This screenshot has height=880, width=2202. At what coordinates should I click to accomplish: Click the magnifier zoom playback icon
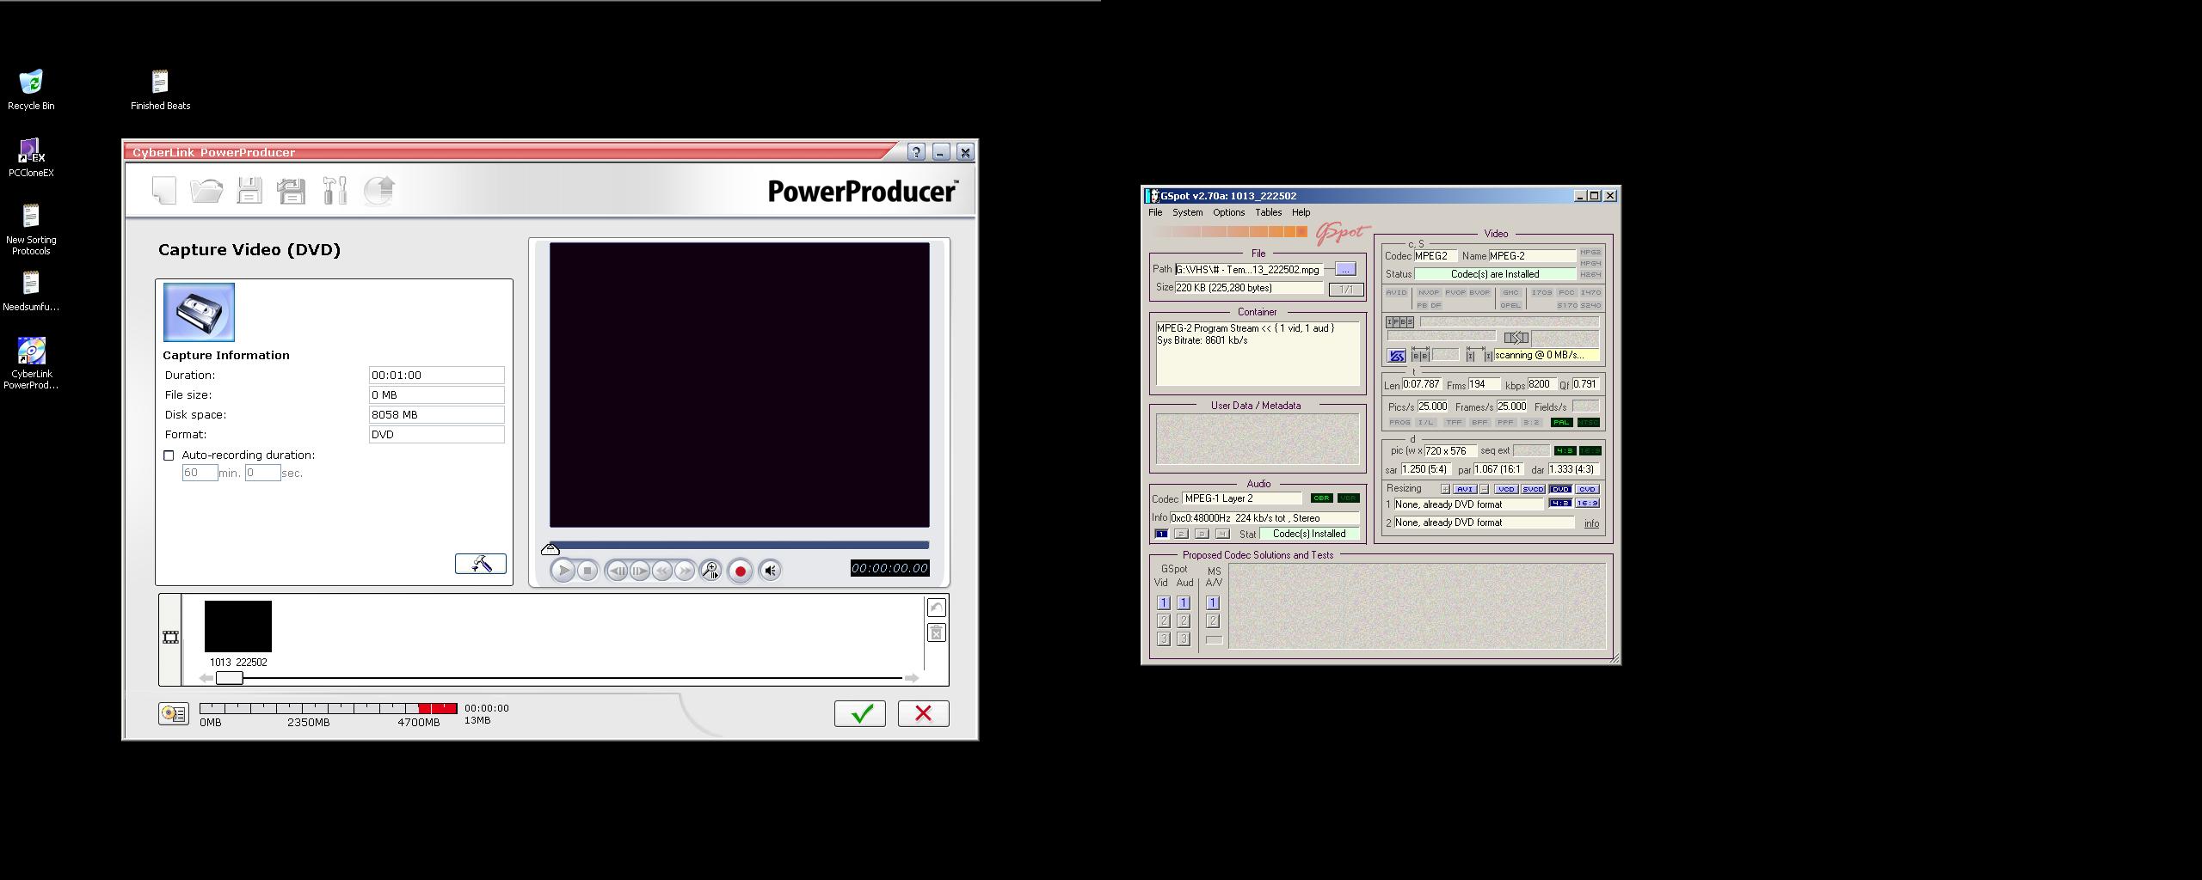[710, 571]
